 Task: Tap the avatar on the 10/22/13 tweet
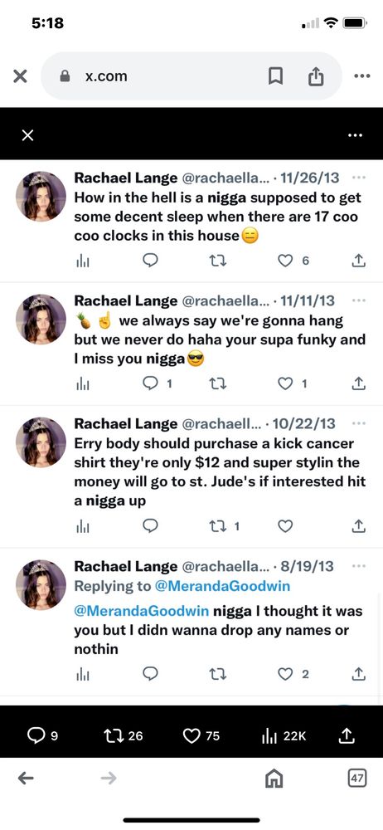pyautogui.click(x=41, y=442)
